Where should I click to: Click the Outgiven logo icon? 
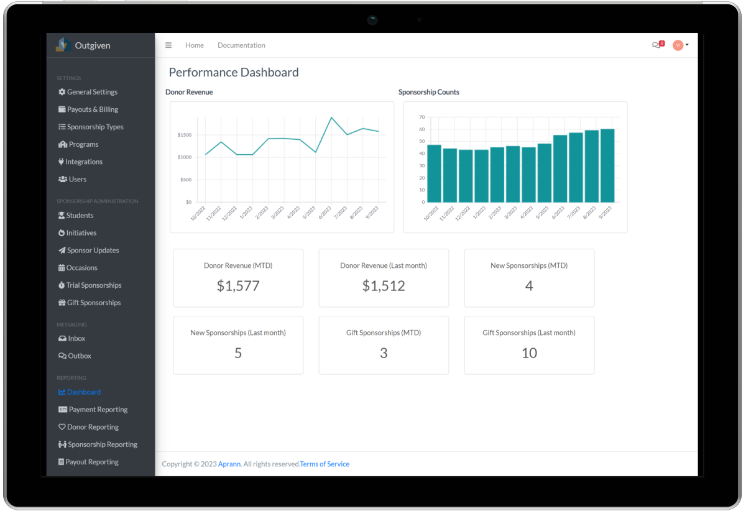click(x=62, y=45)
